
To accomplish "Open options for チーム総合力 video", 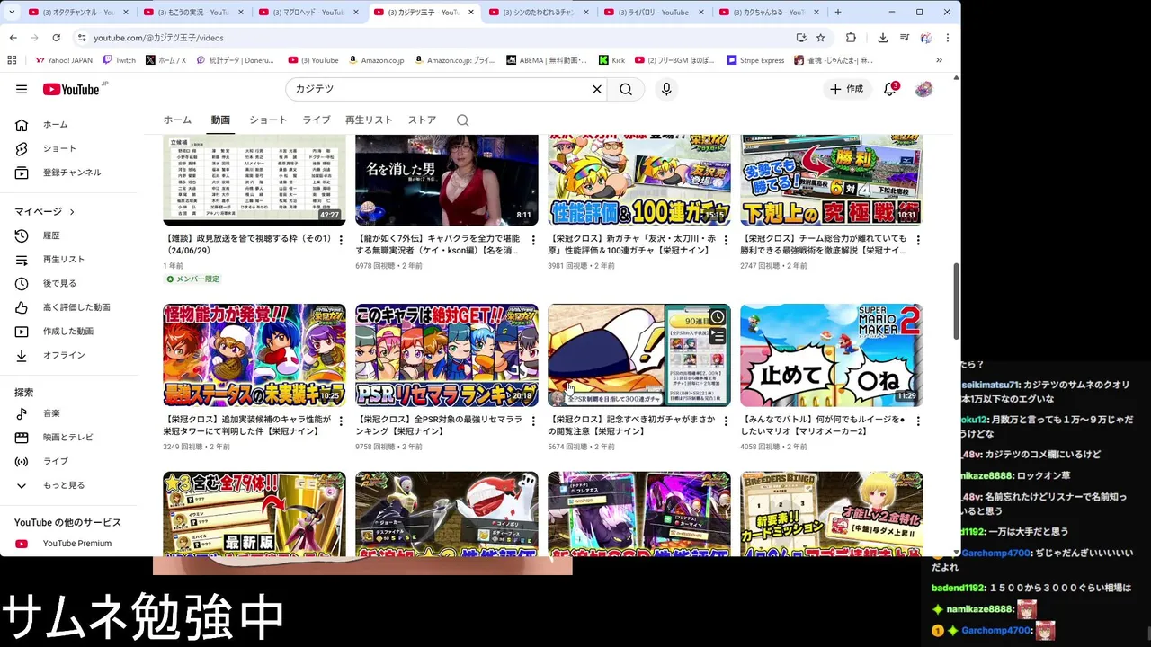I will [918, 241].
